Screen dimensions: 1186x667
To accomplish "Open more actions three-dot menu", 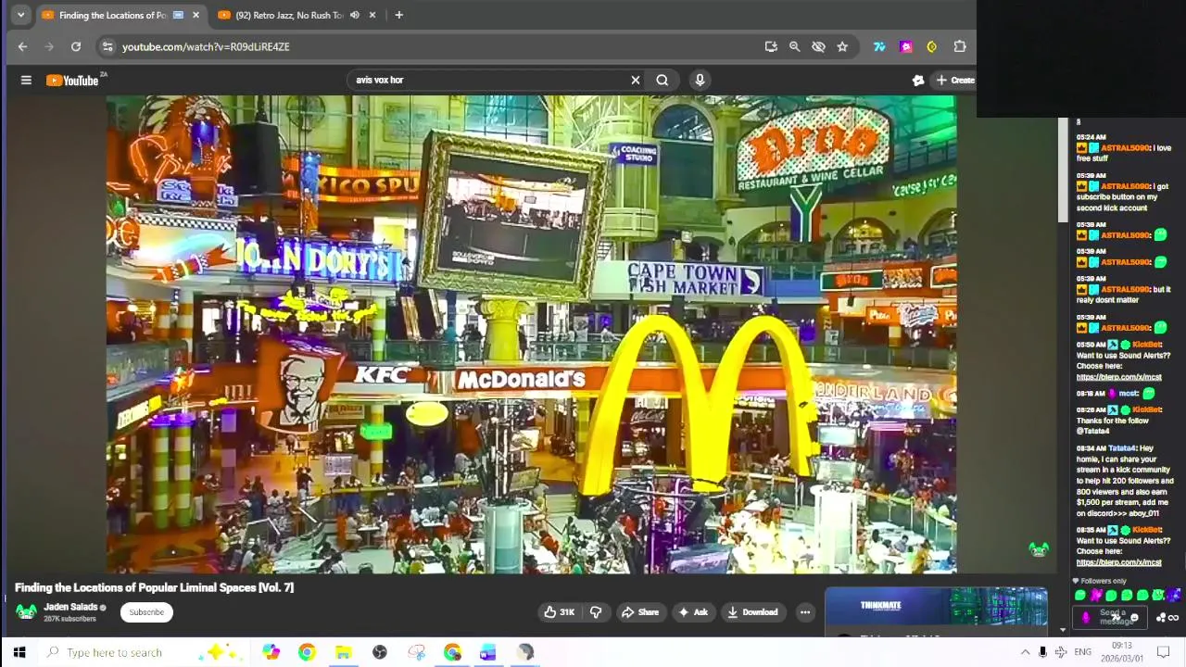I will pos(805,611).
